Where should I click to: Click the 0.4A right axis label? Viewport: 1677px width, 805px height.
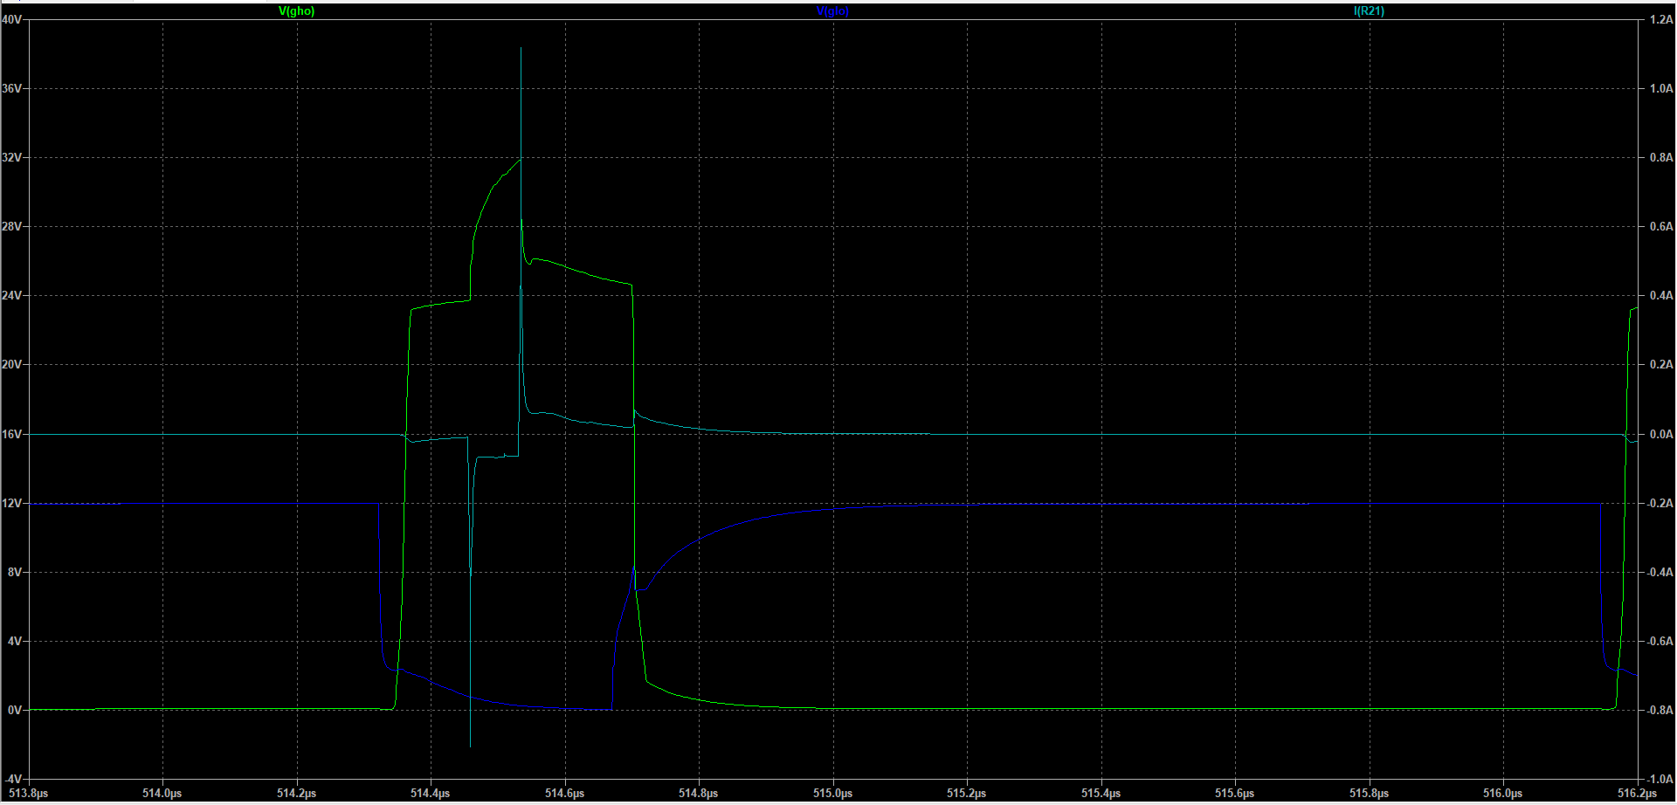[x=1661, y=295]
